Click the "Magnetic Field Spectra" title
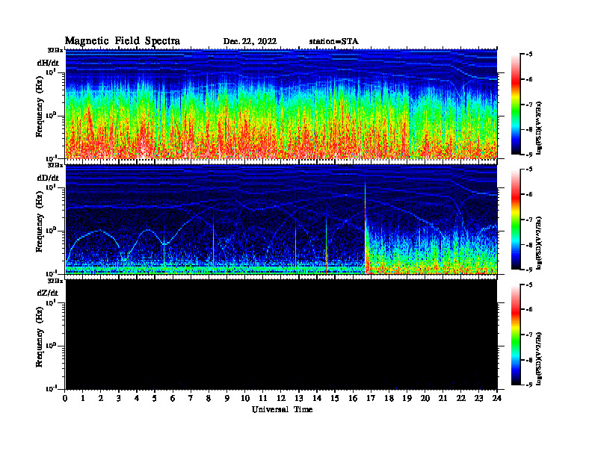Screen dimensions: 592x457 tap(123, 41)
